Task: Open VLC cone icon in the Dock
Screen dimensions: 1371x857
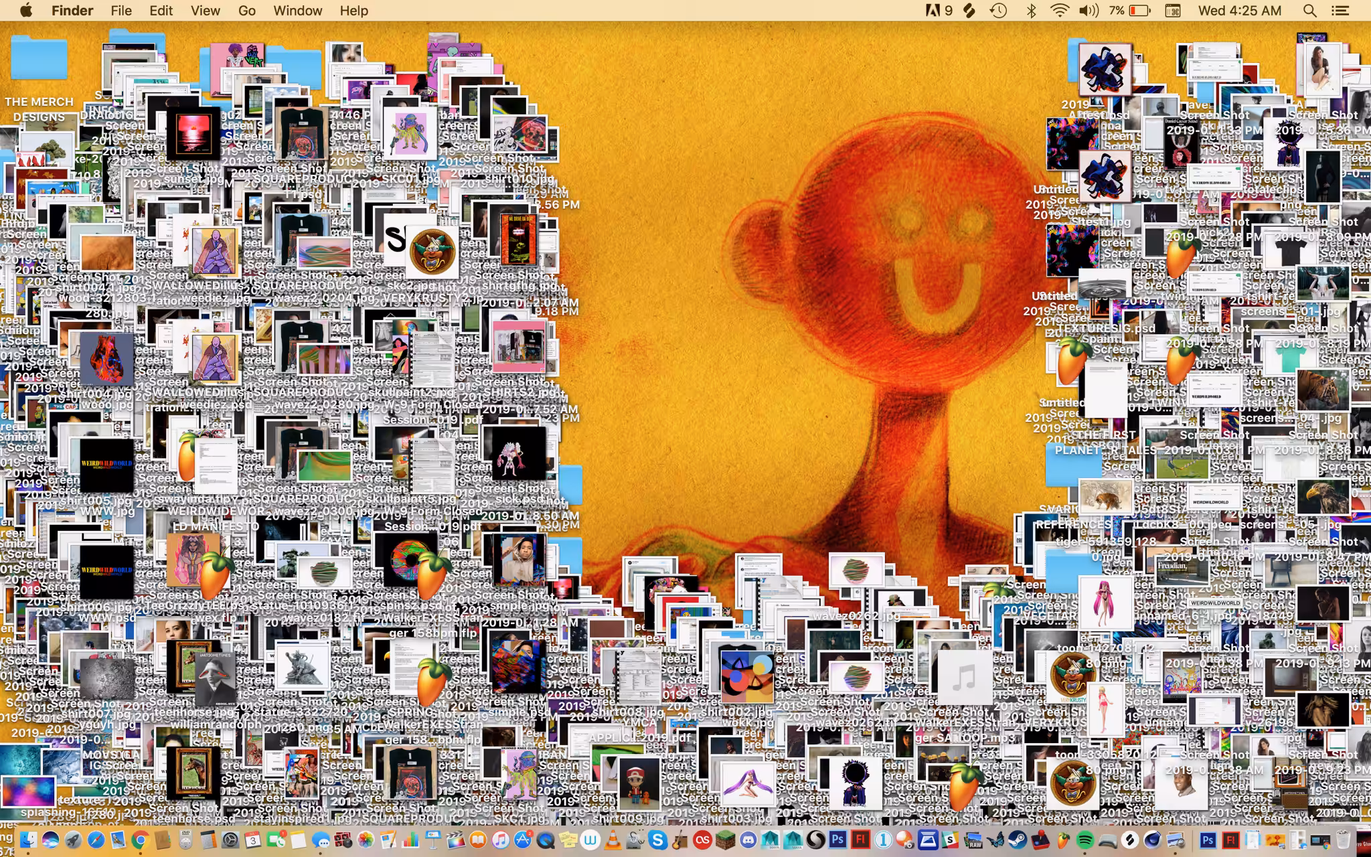Action: [613, 840]
